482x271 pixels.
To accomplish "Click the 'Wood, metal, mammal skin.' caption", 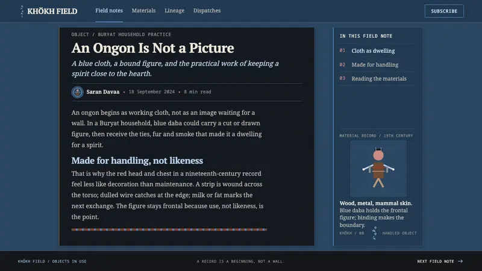I will click(376, 203).
